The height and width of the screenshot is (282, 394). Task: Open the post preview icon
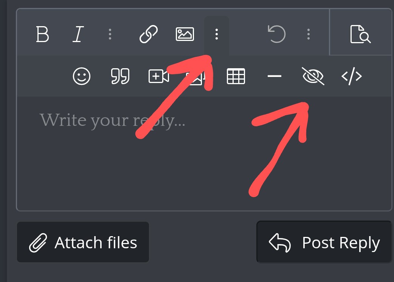[x=360, y=34]
